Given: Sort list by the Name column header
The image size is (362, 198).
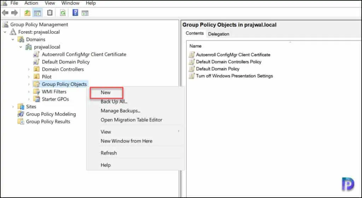Looking at the screenshot, I should pos(195,46).
